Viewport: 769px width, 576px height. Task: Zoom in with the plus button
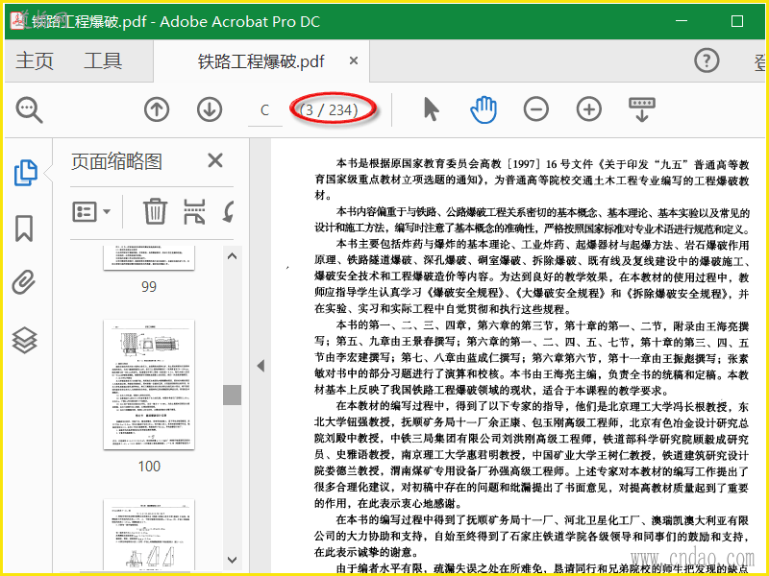pos(589,108)
